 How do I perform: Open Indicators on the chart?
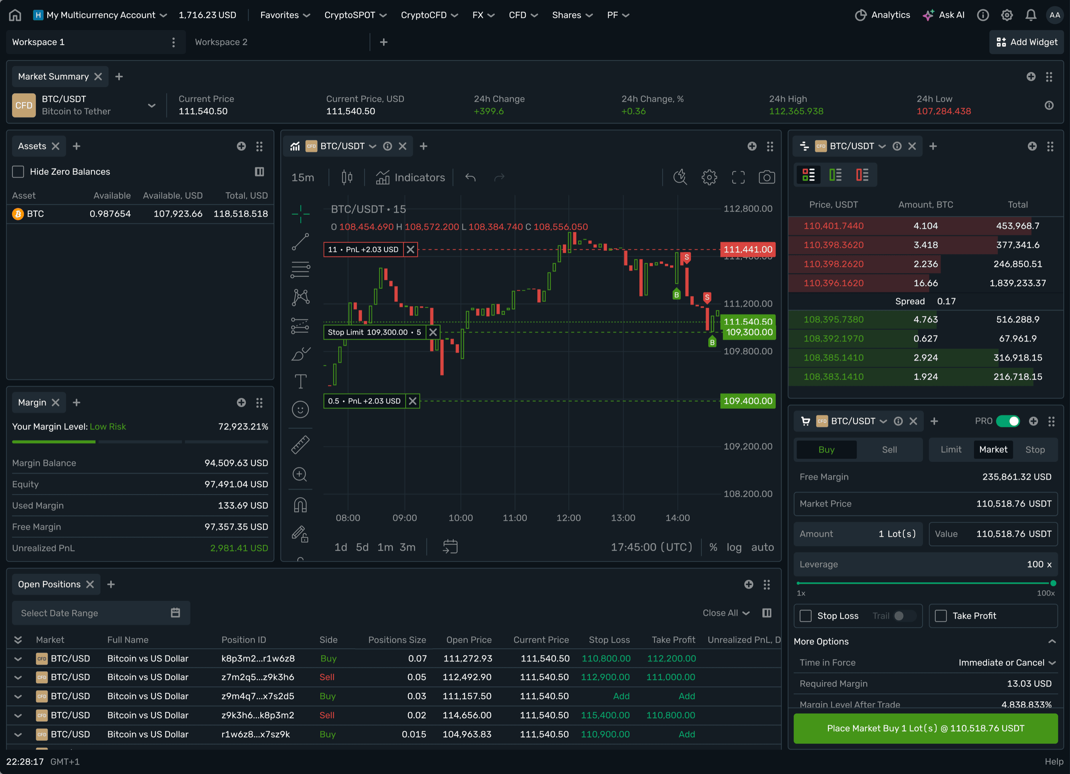point(410,177)
